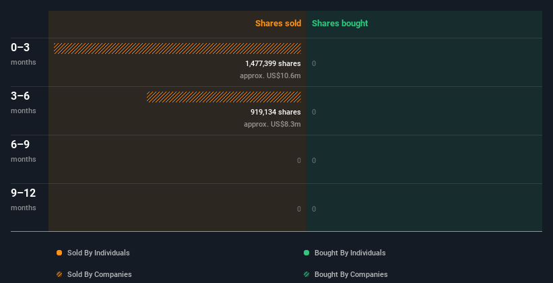
Task: Click the shares bought 0 in 3–6 months row
Action: 314,113
